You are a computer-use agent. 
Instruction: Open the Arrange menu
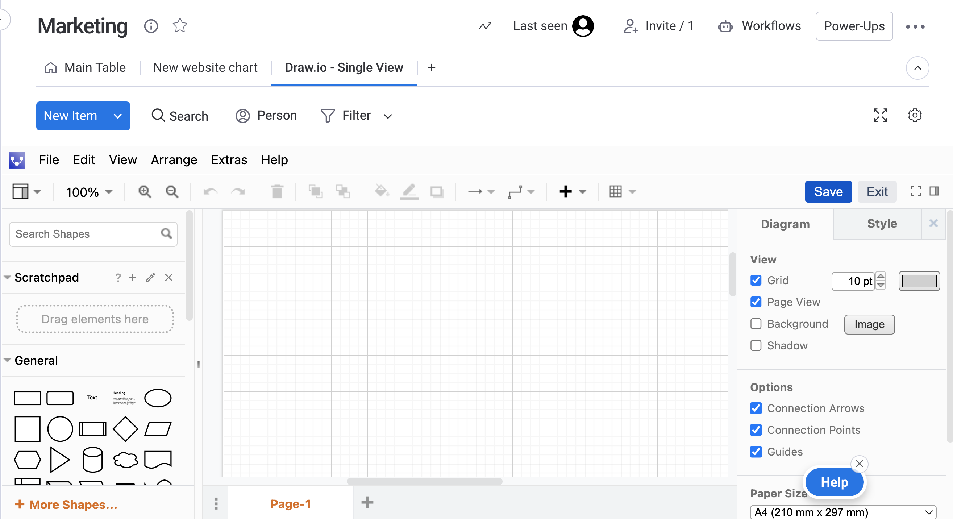(174, 160)
